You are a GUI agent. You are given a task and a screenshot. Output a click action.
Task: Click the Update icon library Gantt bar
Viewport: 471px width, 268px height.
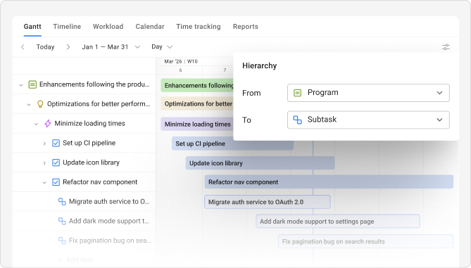click(260, 163)
